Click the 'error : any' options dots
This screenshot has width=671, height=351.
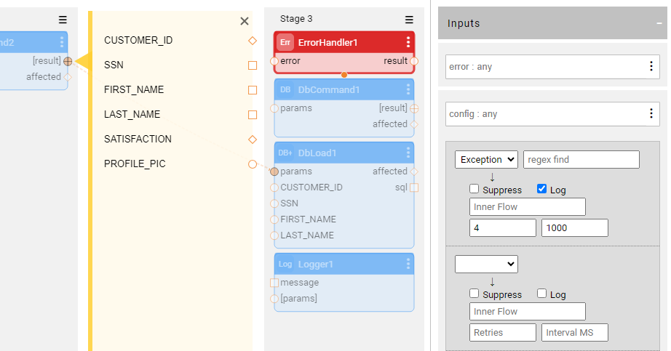651,67
